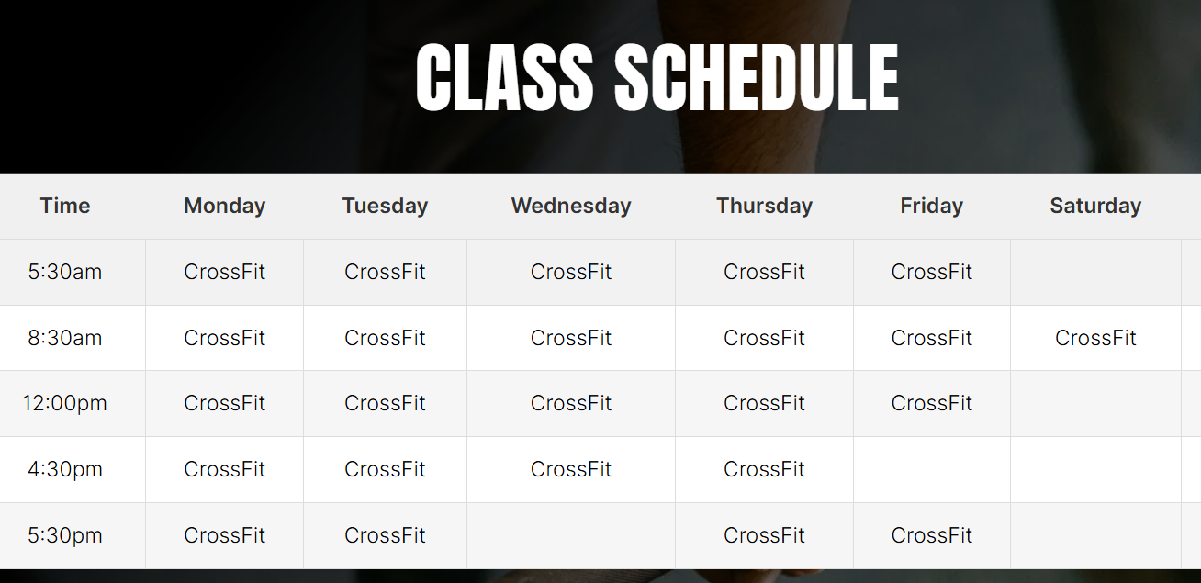The image size is (1201, 583).
Task: Click the Friday column header
Action: [x=932, y=206]
